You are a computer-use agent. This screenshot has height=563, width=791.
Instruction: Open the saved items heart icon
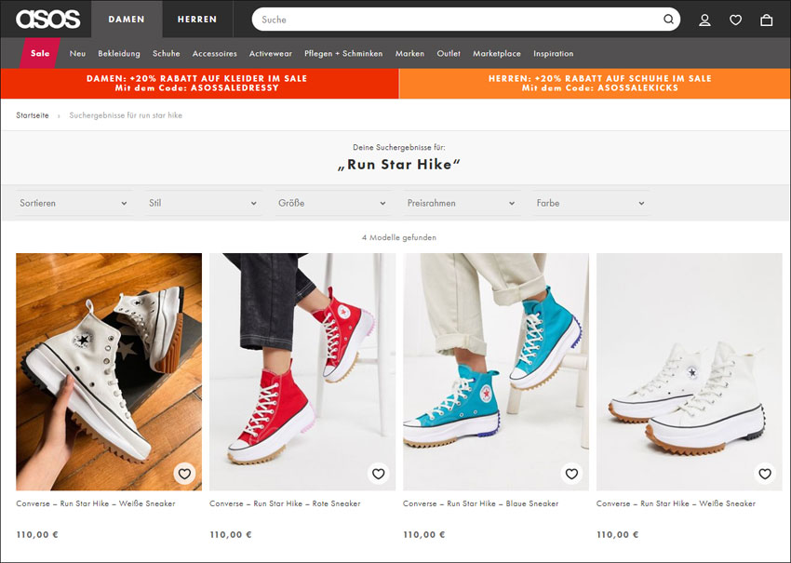735,20
